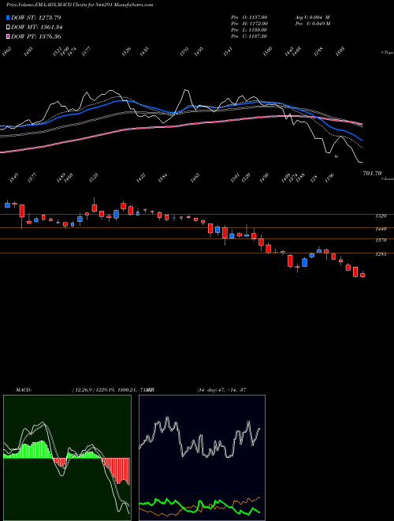Screen dimensions: 394x521
Task: Click the blue DOW ST legend swatch
Action: [x=9, y=17]
